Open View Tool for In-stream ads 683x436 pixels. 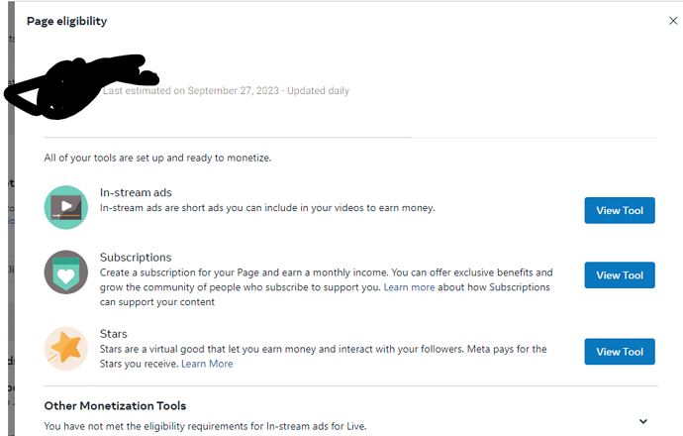pos(620,211)
